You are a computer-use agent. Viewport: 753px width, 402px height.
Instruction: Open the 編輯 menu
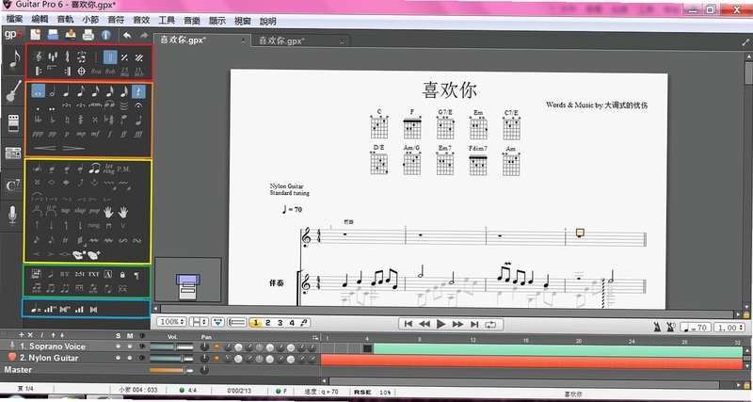[x=40, y=20]
